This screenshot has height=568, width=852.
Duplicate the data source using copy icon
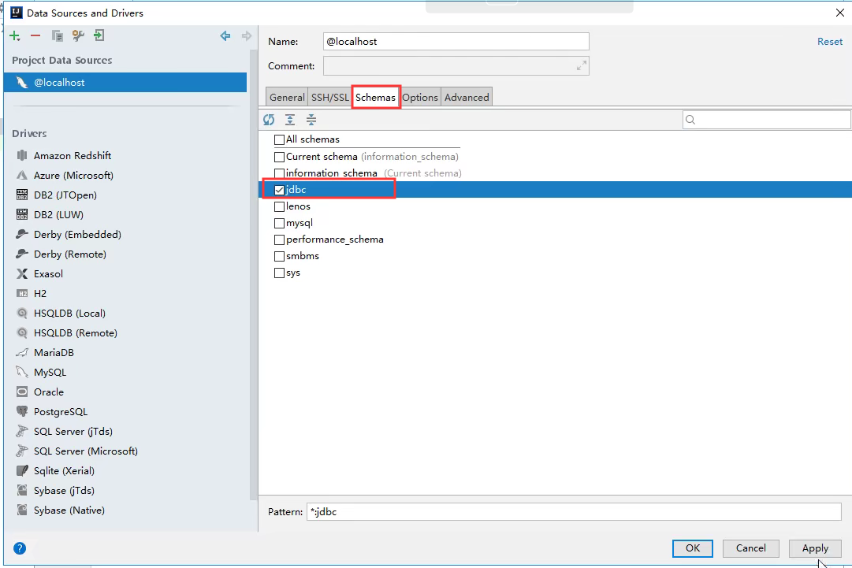(x=57, y=35)
